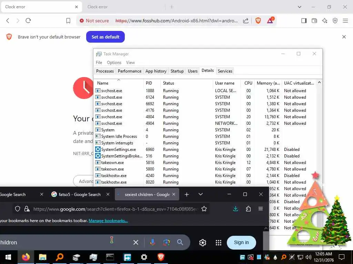The image size is (353, 264).
Task: Open Google apps grid
Action: coord(219,243)
